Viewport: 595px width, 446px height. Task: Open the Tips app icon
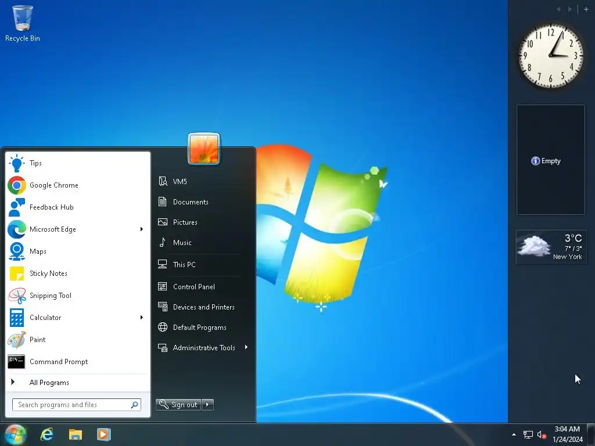(17, 163)
